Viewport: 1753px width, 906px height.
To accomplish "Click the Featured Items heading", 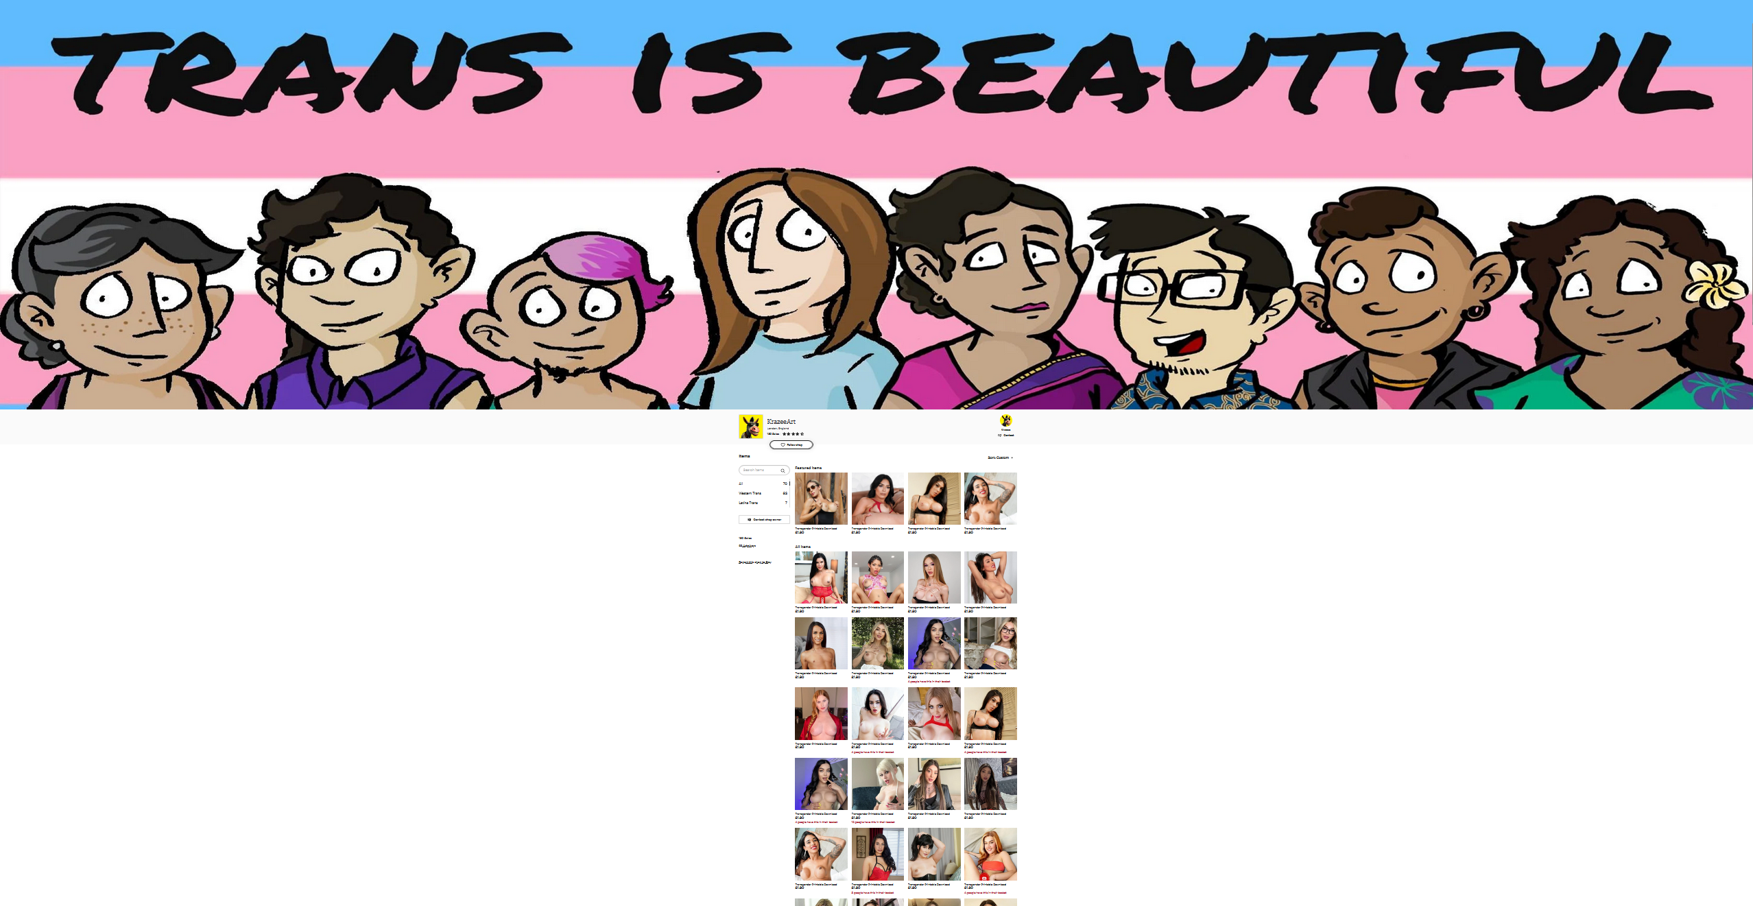I will [x=808, y=468].
